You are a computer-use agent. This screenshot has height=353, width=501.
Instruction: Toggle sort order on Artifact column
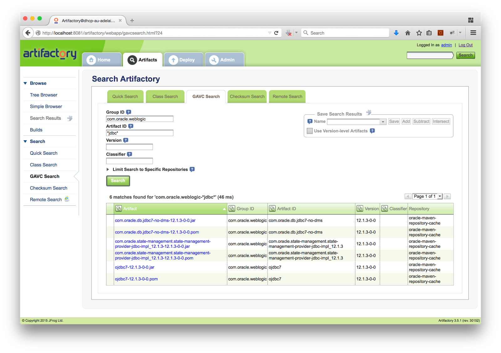click(224, 209)
